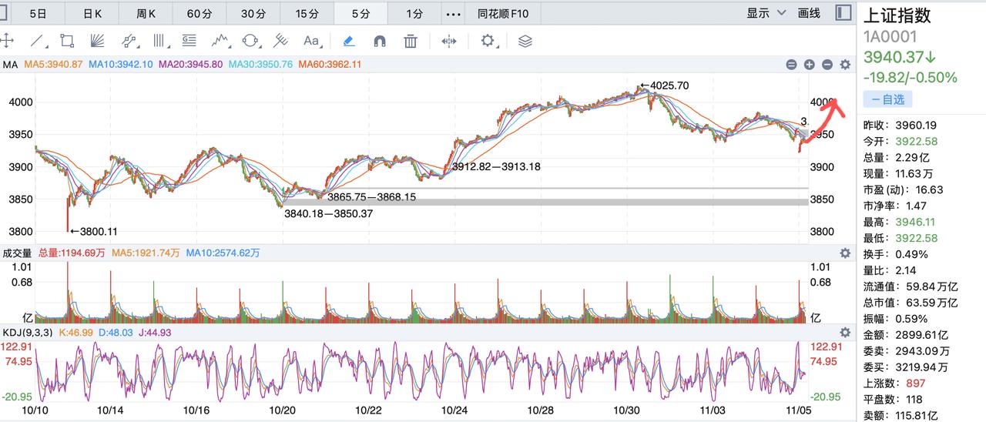This screenshot has height=422, width=986.
Task: Click the MA20:3945.80 legend value
Action: pos(190,65)
